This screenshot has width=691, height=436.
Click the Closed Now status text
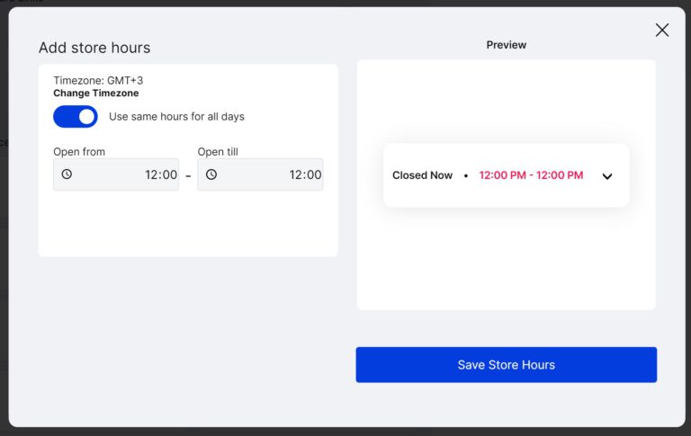pos(422,175)
